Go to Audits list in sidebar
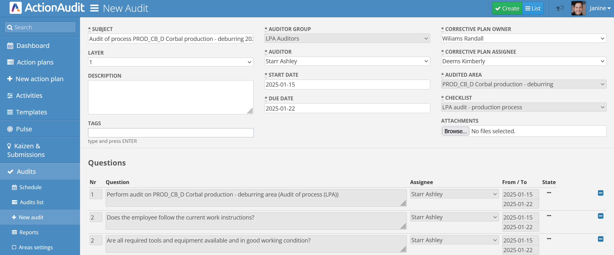The width and height of the screenshot is (614, 255). point(31,202)
